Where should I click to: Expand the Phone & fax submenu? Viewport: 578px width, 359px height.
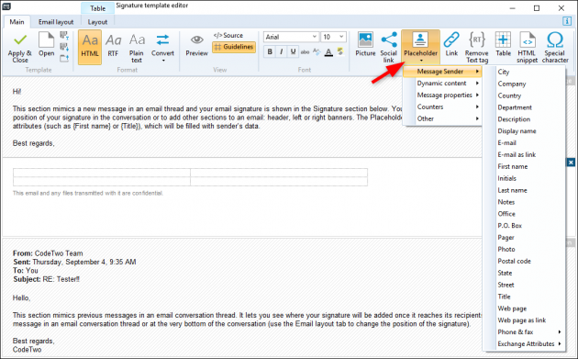(x=524, y=332)
